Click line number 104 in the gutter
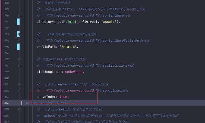This screenshot has height=123, width=205. (6, 103)
